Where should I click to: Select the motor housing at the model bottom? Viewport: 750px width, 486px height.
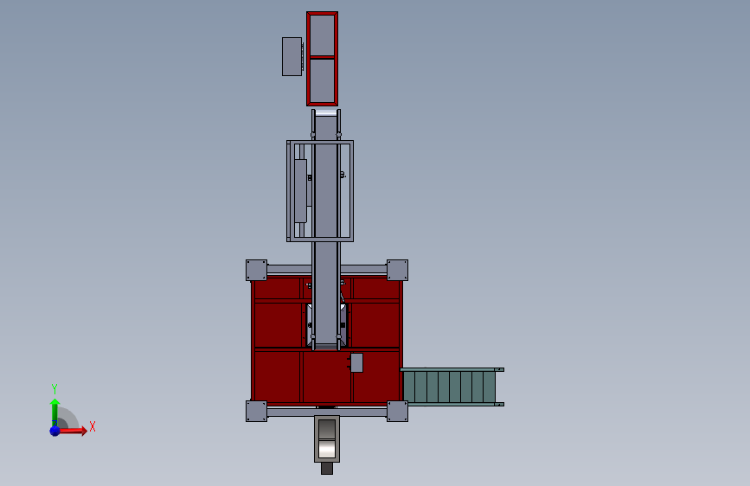(x=327, y=438)
